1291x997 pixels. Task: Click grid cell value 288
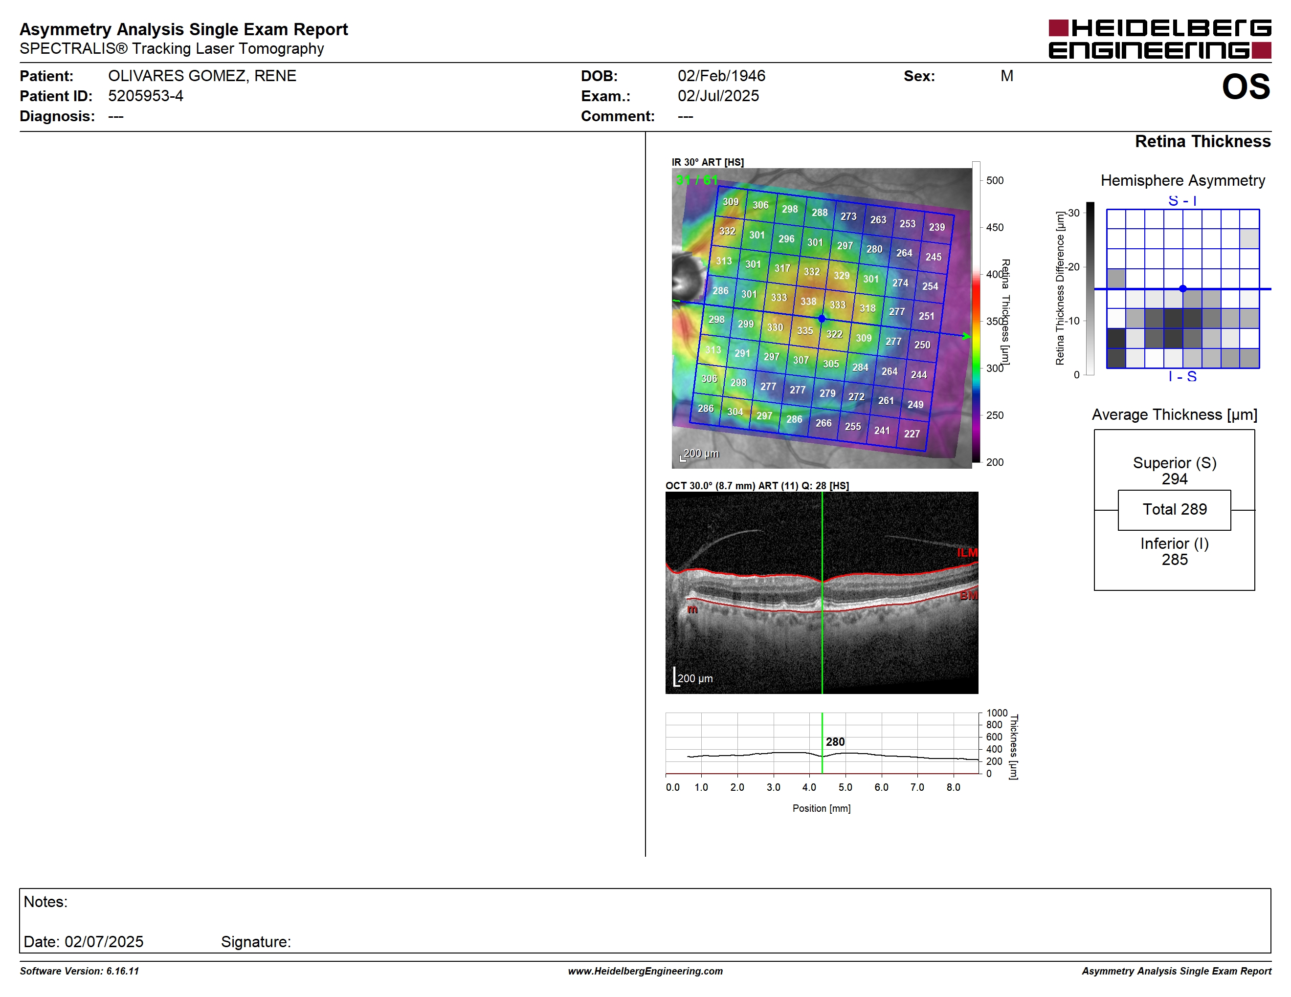pos(819,213)
